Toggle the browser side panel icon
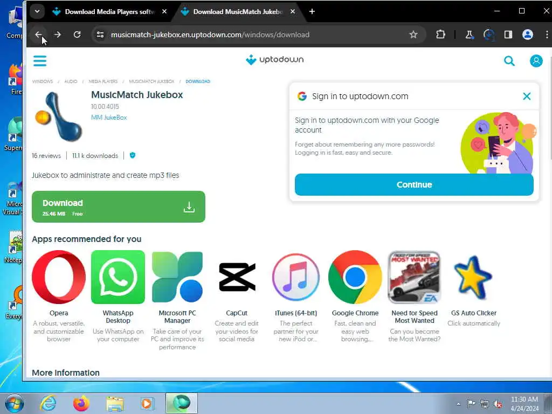Image resolution: width=552 pixels, height=414 pixels. point(508,34)
